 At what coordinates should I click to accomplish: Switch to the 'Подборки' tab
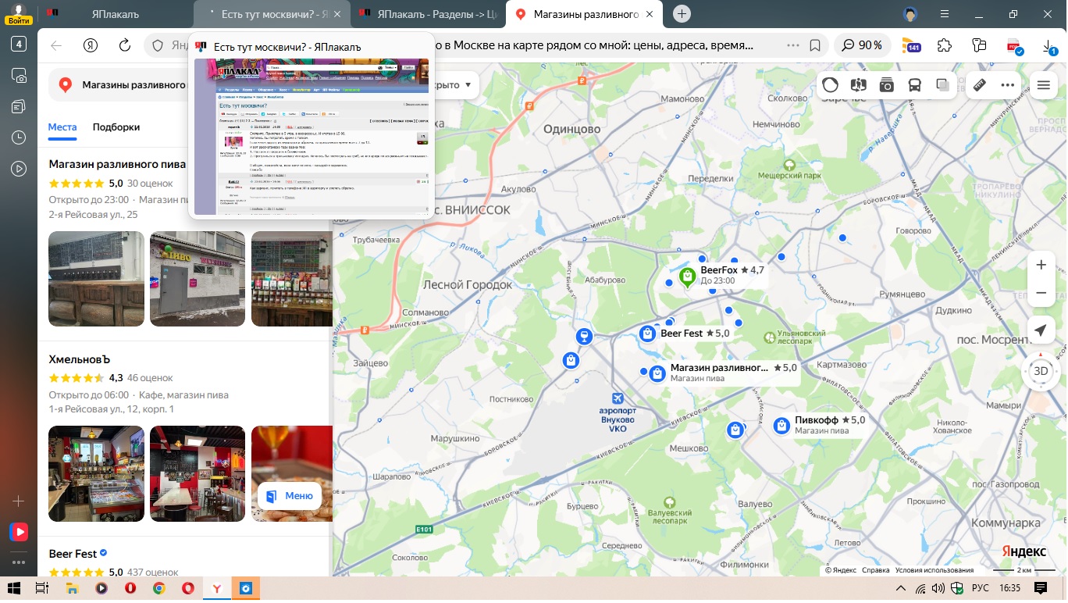(x=116, y=127)
